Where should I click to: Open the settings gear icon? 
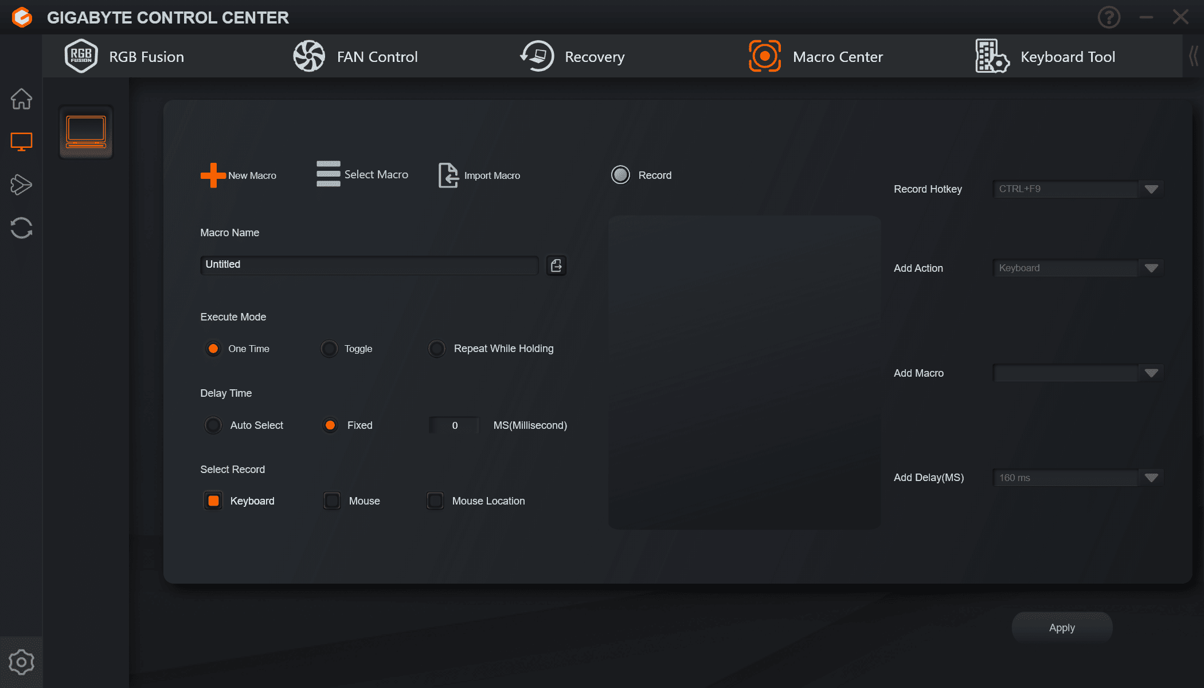click(21, 662)
